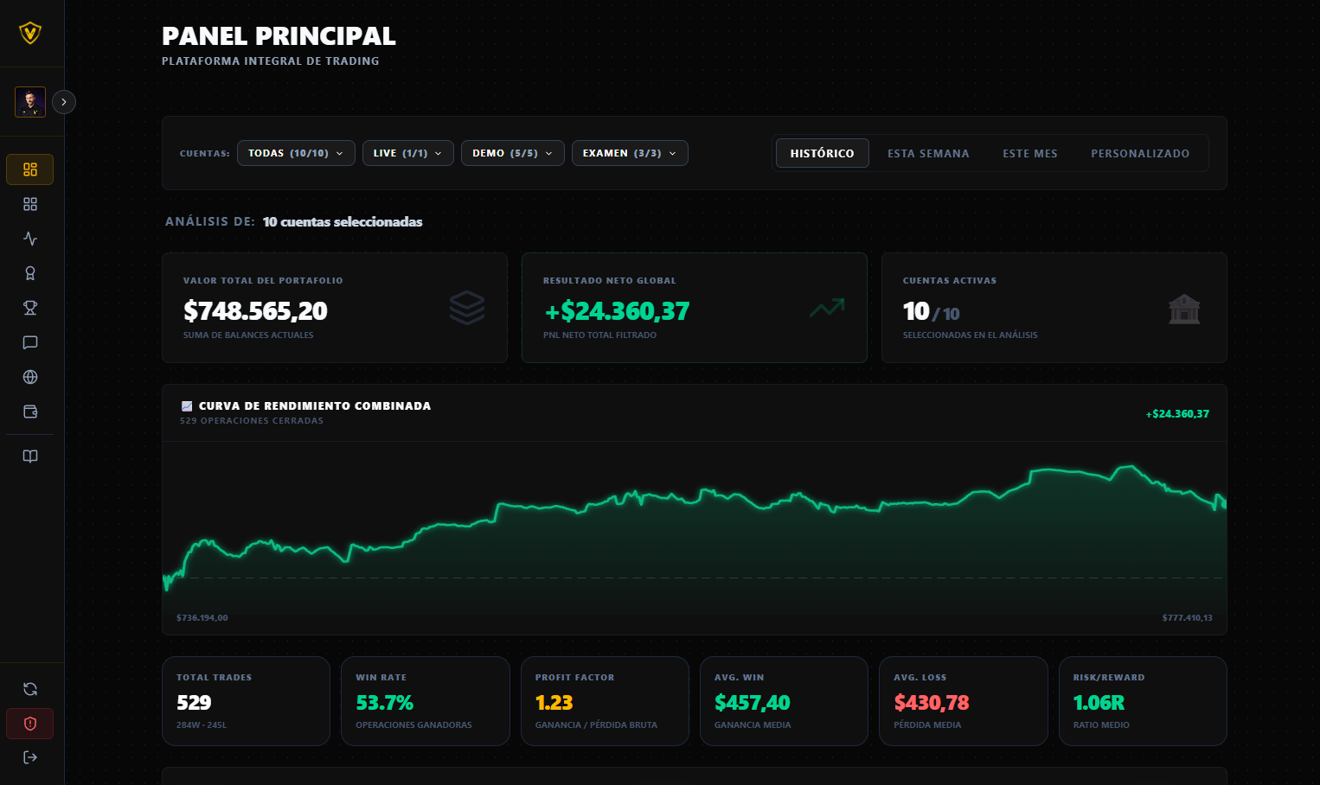
Task: Select the highlighted dashboard icon in the sidebar
Action: pos(30,169)
